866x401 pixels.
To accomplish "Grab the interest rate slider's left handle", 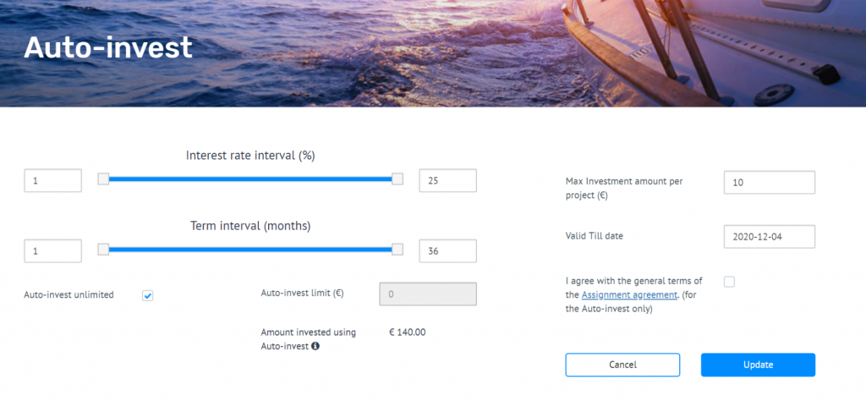I will click(x=103, y=179).
